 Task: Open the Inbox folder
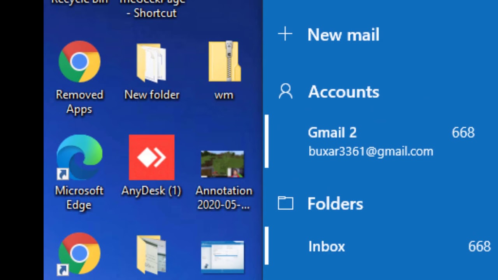381,246
